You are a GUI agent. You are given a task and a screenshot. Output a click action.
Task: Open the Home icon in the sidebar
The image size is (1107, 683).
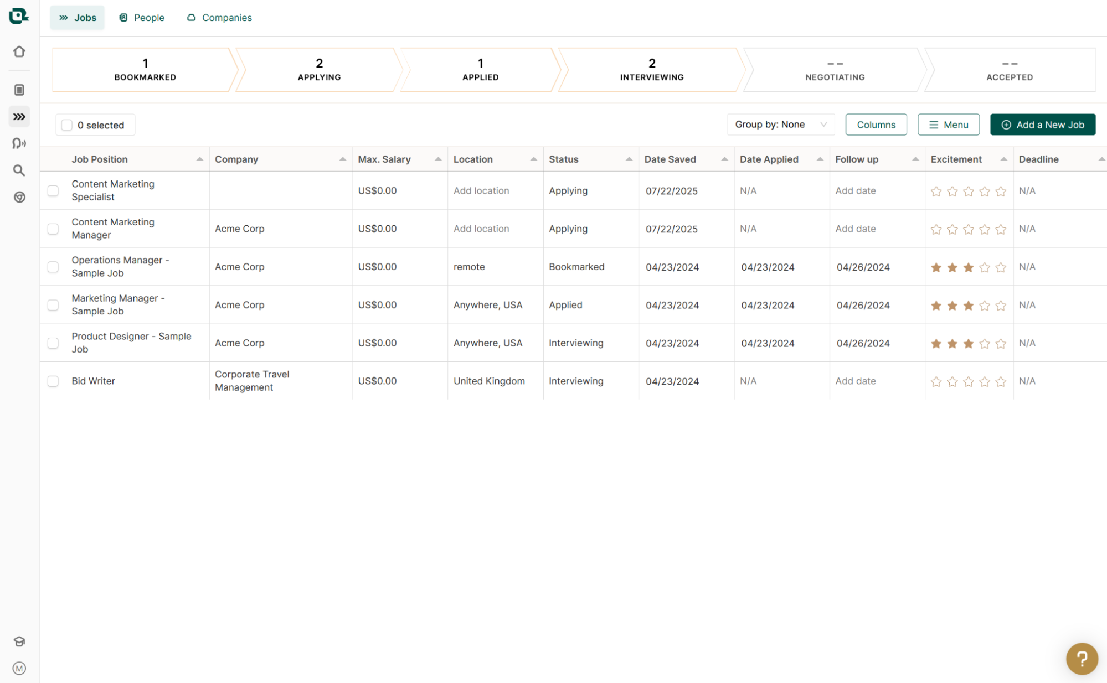click(19, 51)
